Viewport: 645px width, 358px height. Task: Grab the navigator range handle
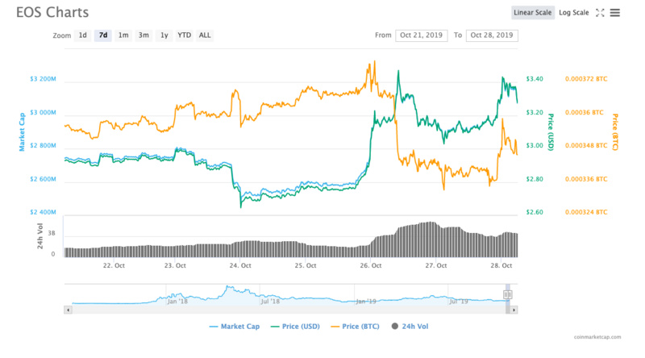508,294
